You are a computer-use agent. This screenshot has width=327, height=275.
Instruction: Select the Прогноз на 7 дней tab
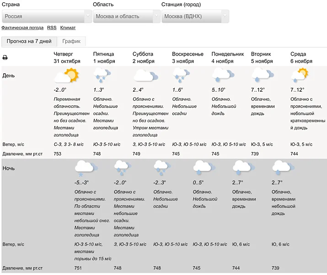[x=29, y=41]
